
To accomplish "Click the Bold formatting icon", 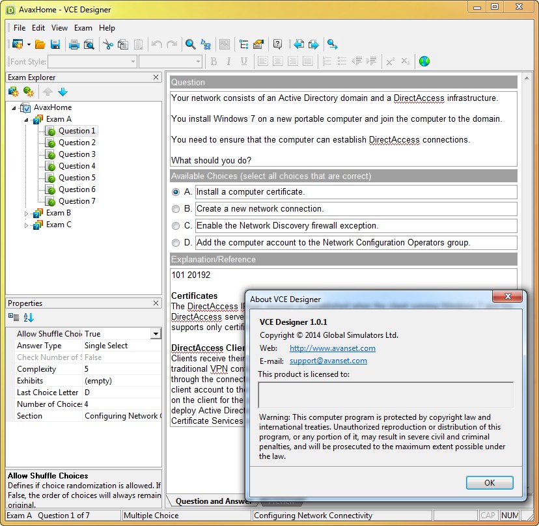I will 214,62.
